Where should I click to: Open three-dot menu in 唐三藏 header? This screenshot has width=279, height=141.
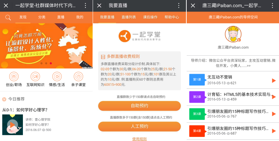click(272, 6)
